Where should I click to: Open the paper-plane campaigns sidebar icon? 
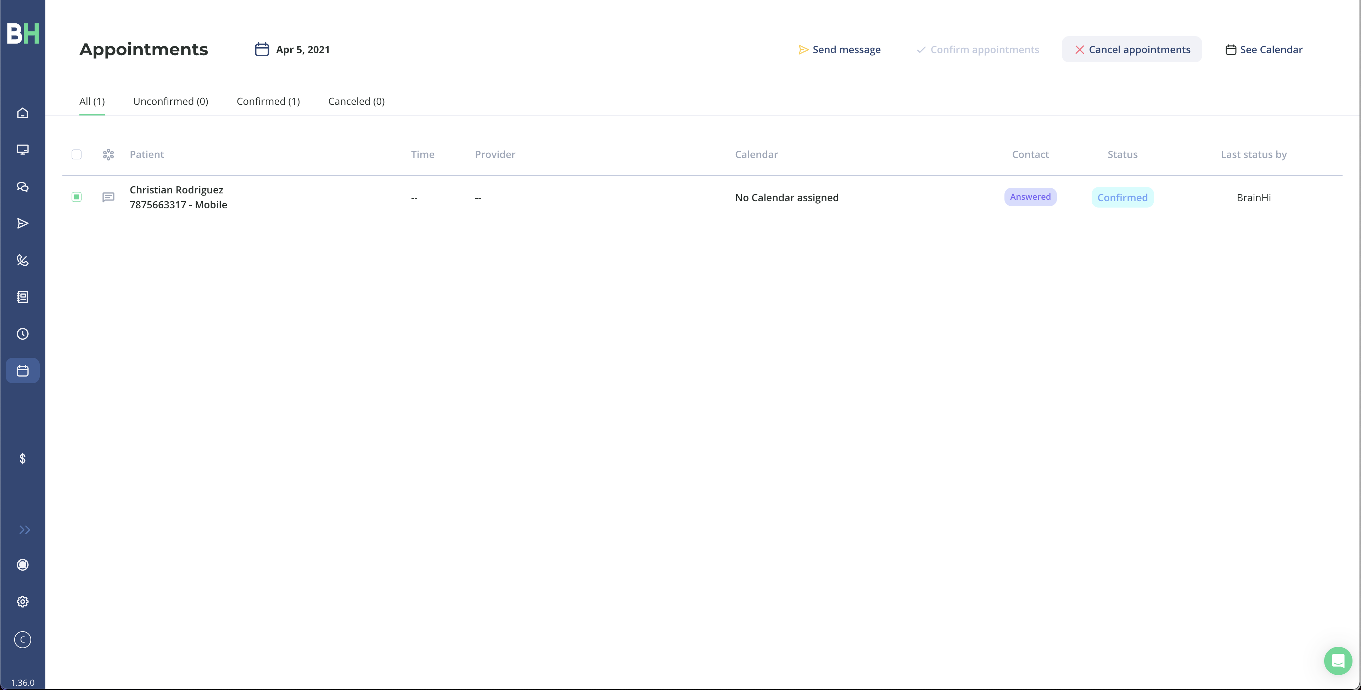22,223
